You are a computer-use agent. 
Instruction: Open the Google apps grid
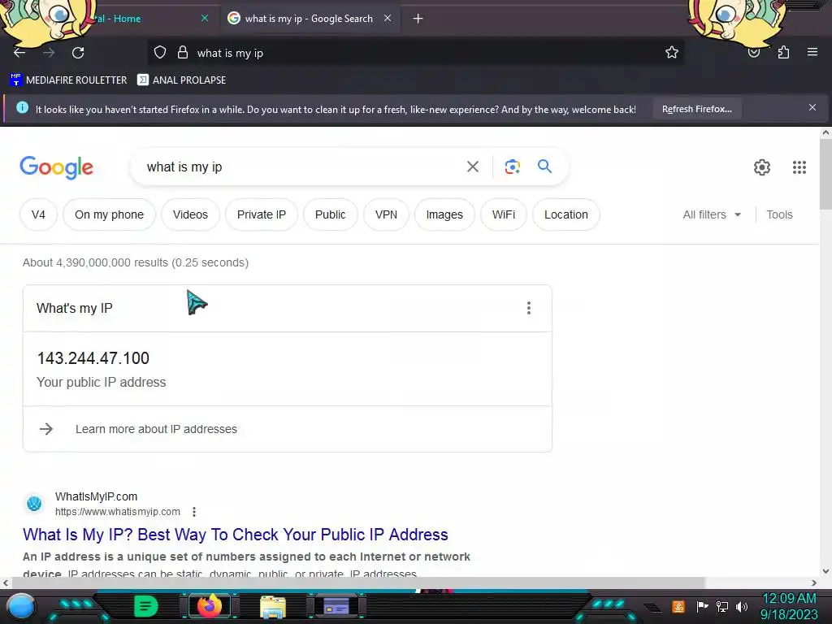(x=799, y=167)
